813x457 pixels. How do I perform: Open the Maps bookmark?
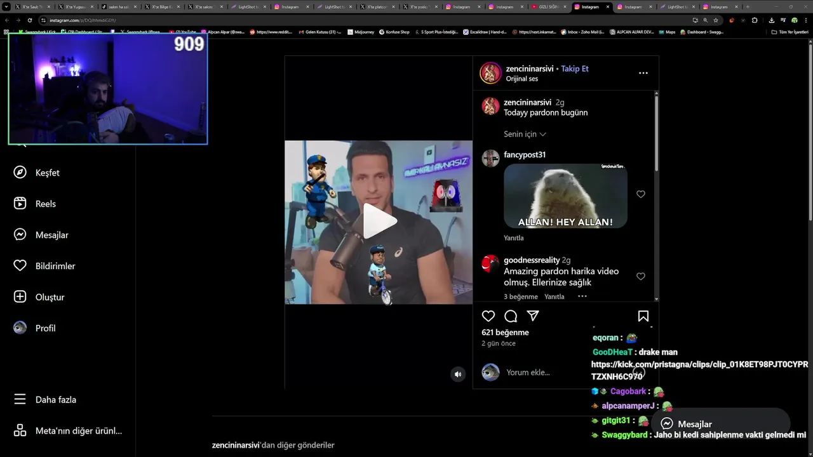667,32
